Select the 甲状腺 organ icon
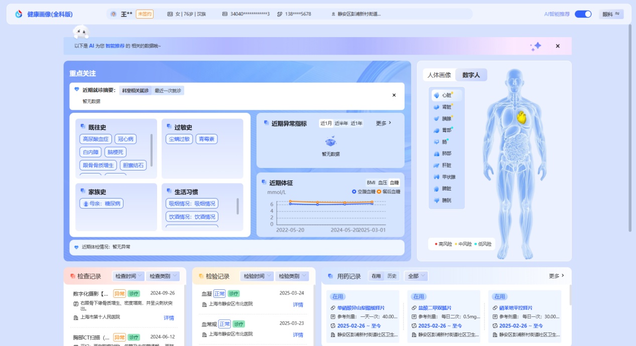This screenshot has height=346, width=636. pos(436,177)
